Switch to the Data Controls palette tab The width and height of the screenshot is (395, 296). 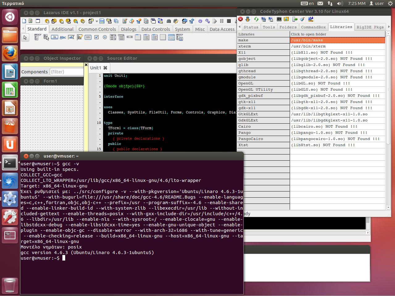[x=156, y=29]
